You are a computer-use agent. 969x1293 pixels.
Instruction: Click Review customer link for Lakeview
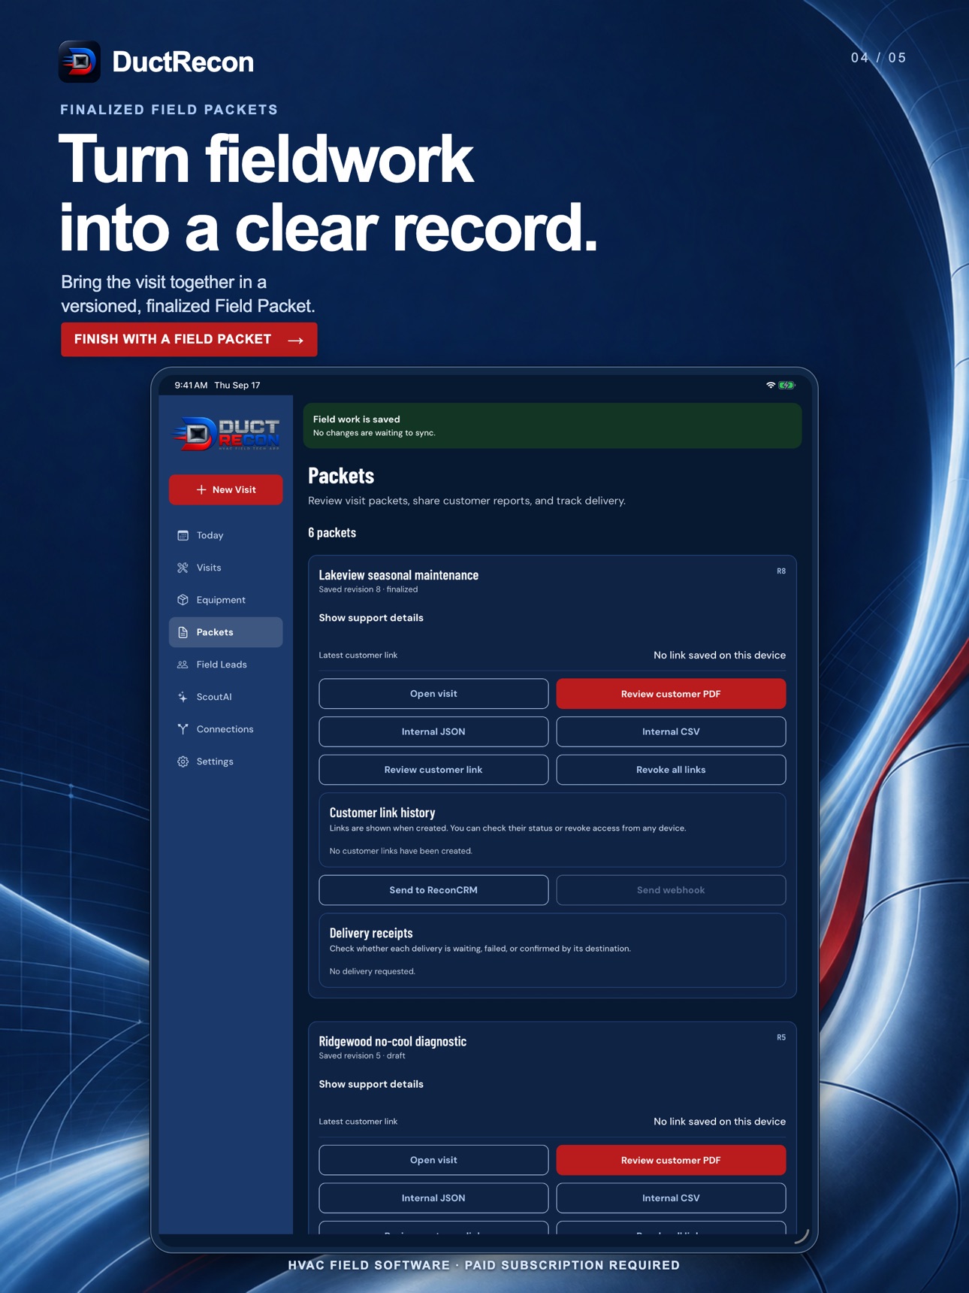[x=433, y=770]
